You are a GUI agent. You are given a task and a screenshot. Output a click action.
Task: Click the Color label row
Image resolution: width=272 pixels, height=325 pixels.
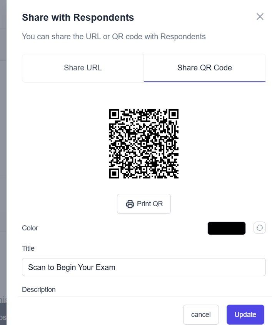coord(30,228)
